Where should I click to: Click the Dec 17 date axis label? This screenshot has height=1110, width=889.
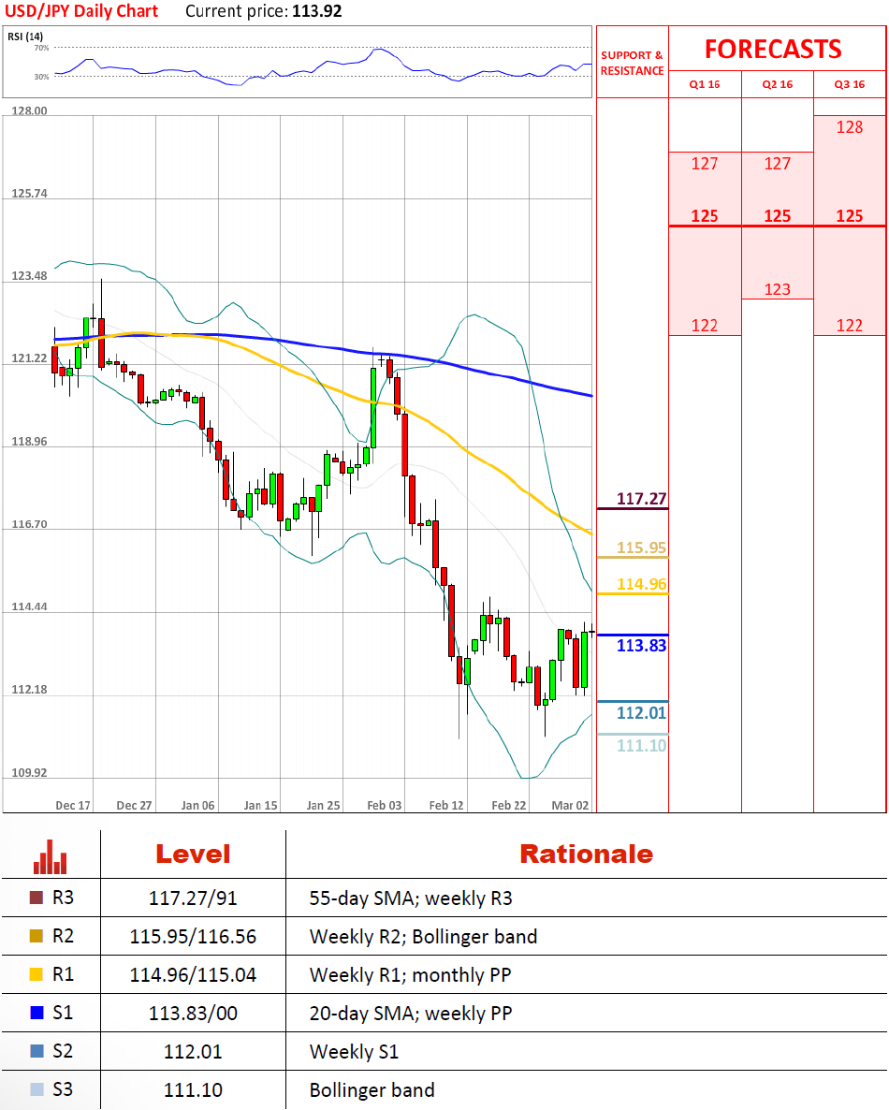pyautogui.click(x=73, y=806)
